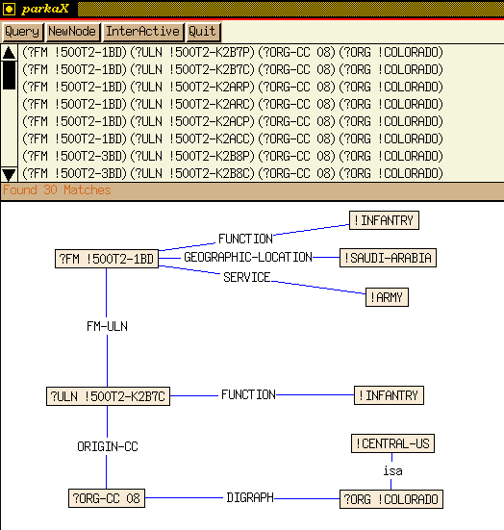The height and width of the screenshot is (530, 504).
Task: Select result row with ULN !500T2-K2ARC
Action: tap(233, 104)
